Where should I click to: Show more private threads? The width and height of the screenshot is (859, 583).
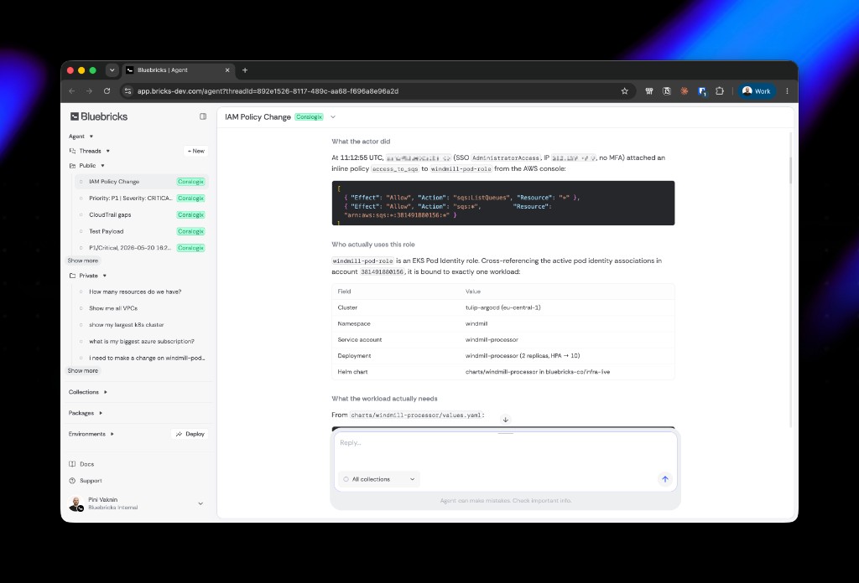pyautogui.click(x=83, y=371)
